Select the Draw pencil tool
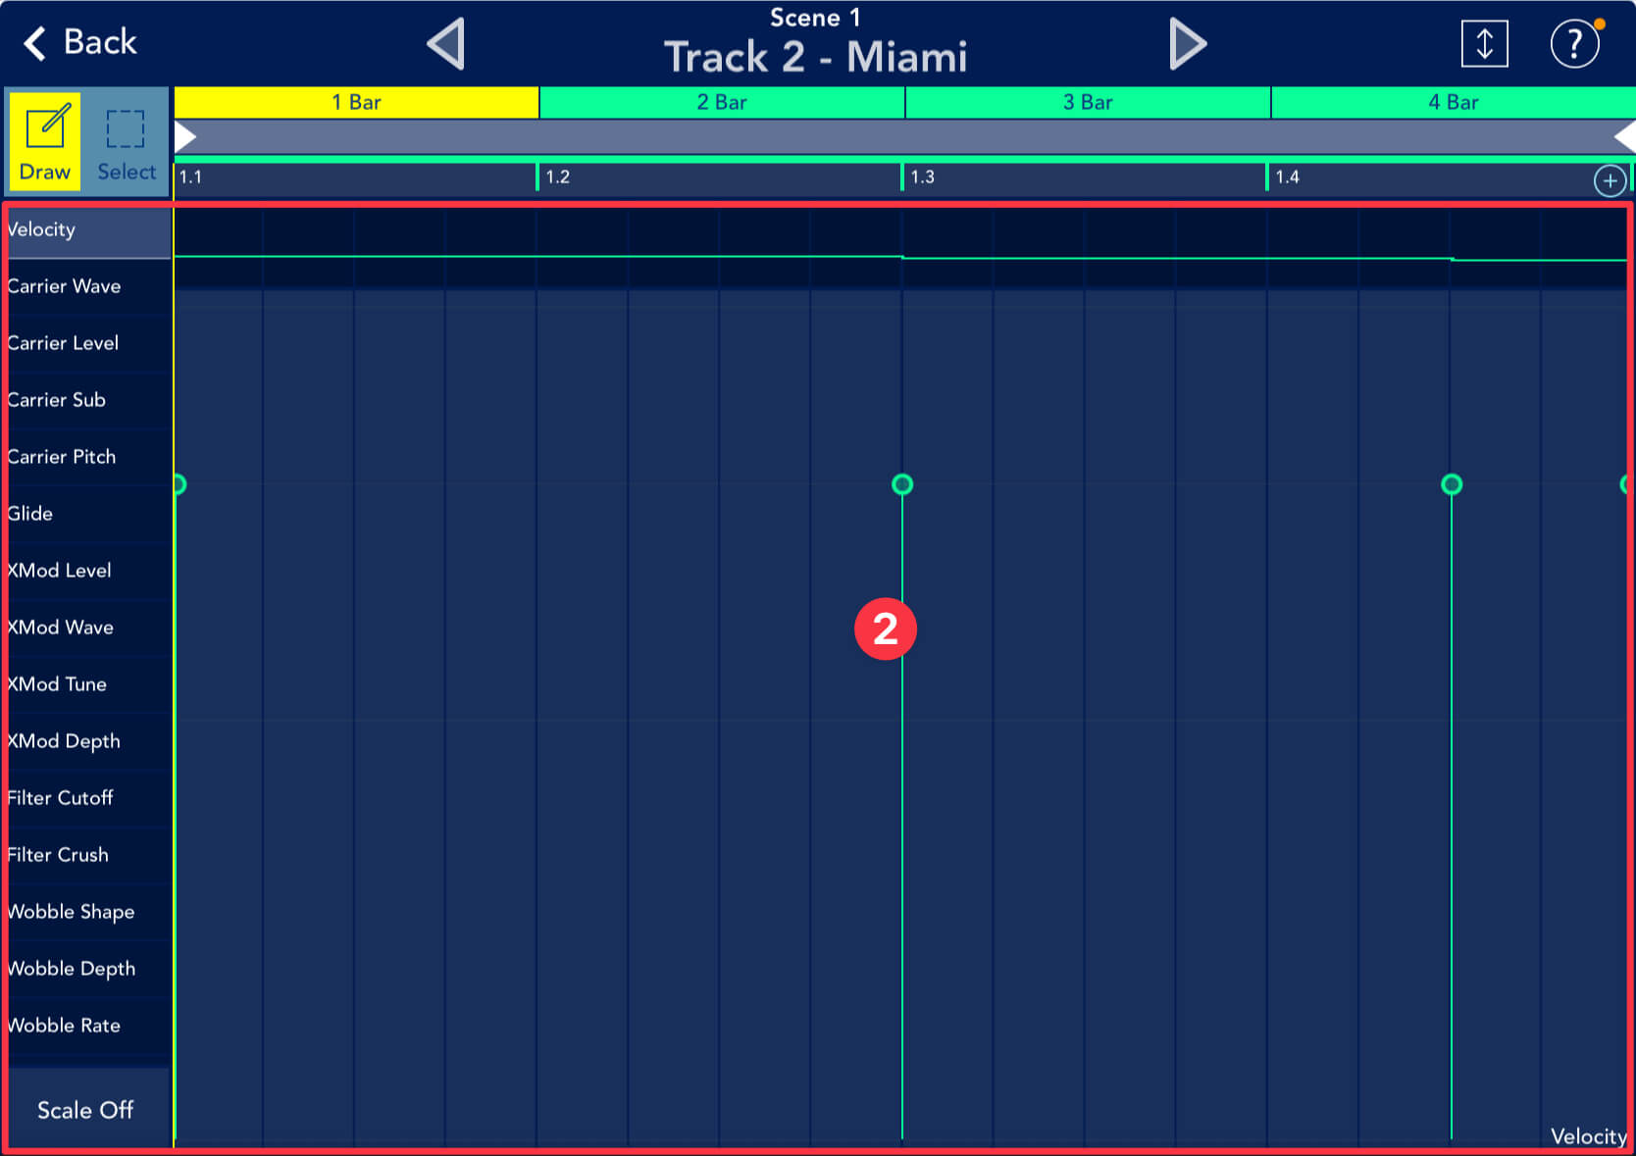Screen dimensions: 1636x1156 pyautogui.click(x=45, y=143)
